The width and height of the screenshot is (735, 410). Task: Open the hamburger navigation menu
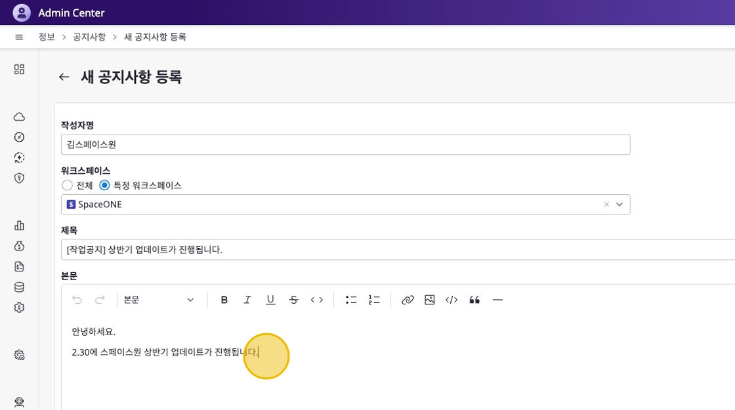click(19, 37)
